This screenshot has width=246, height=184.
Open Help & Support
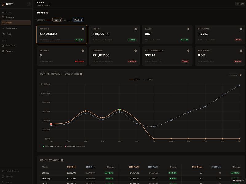(x=16, y=171)
